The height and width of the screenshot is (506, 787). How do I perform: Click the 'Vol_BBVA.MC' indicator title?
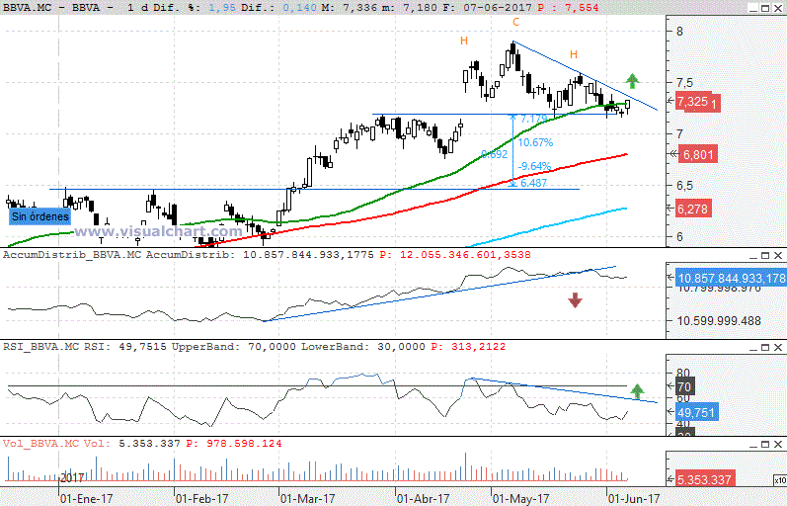(41, 444)
